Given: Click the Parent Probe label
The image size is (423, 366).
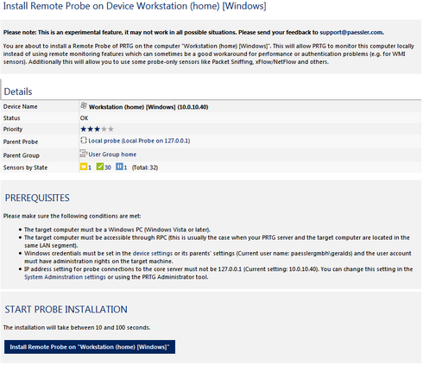Looking at the screenshot, I should [21, 142].
